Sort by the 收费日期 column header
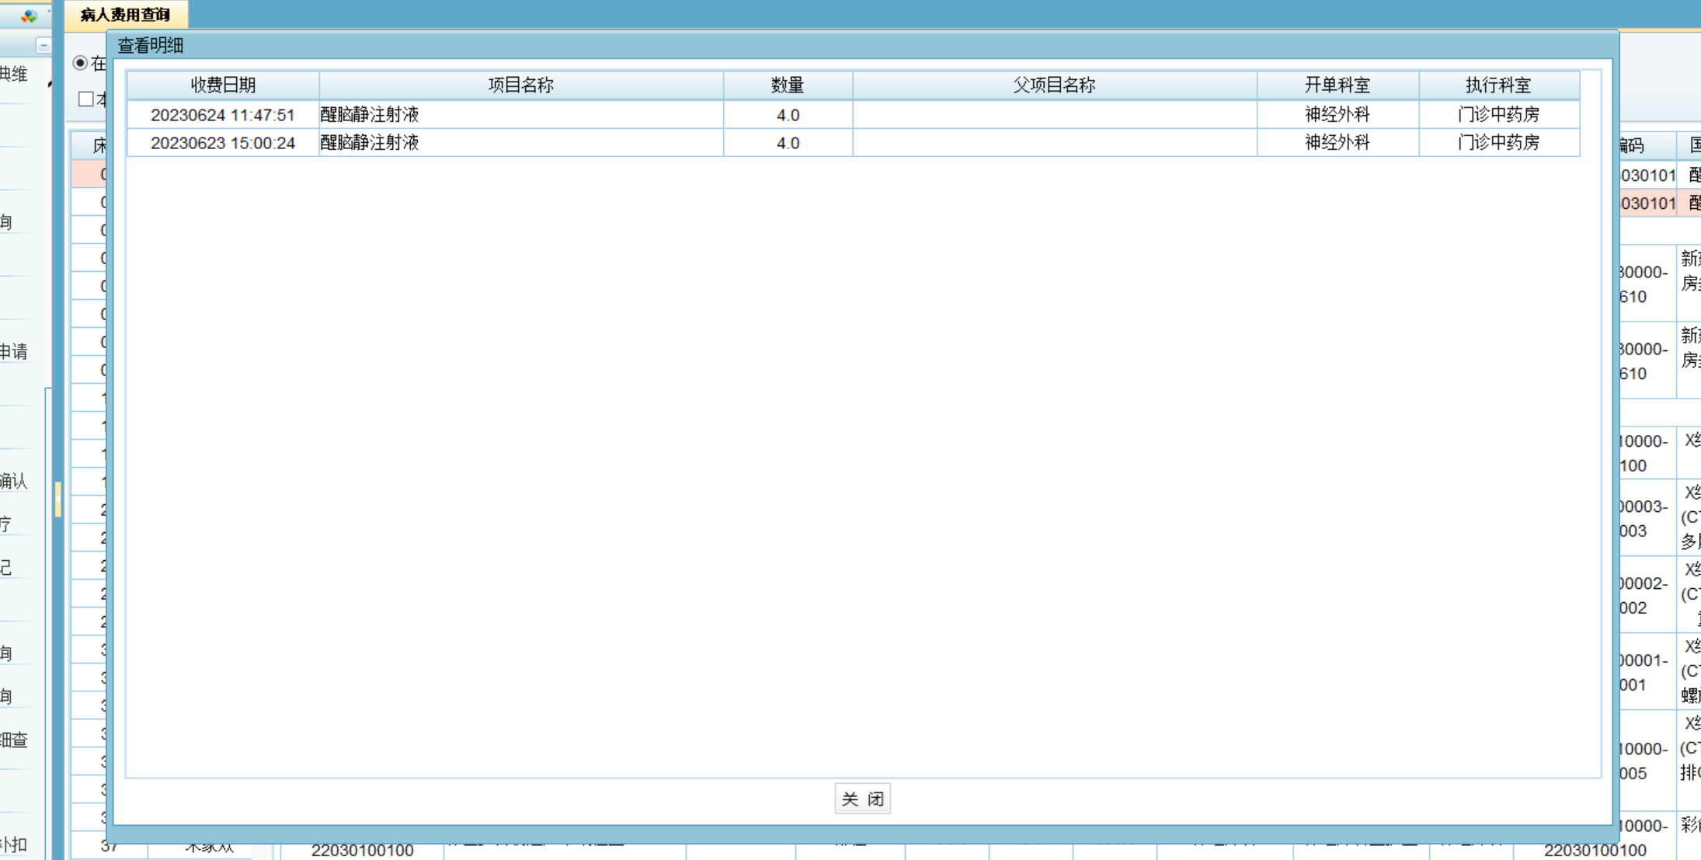This screenshot has height=860, width=1701. (223, 85)
